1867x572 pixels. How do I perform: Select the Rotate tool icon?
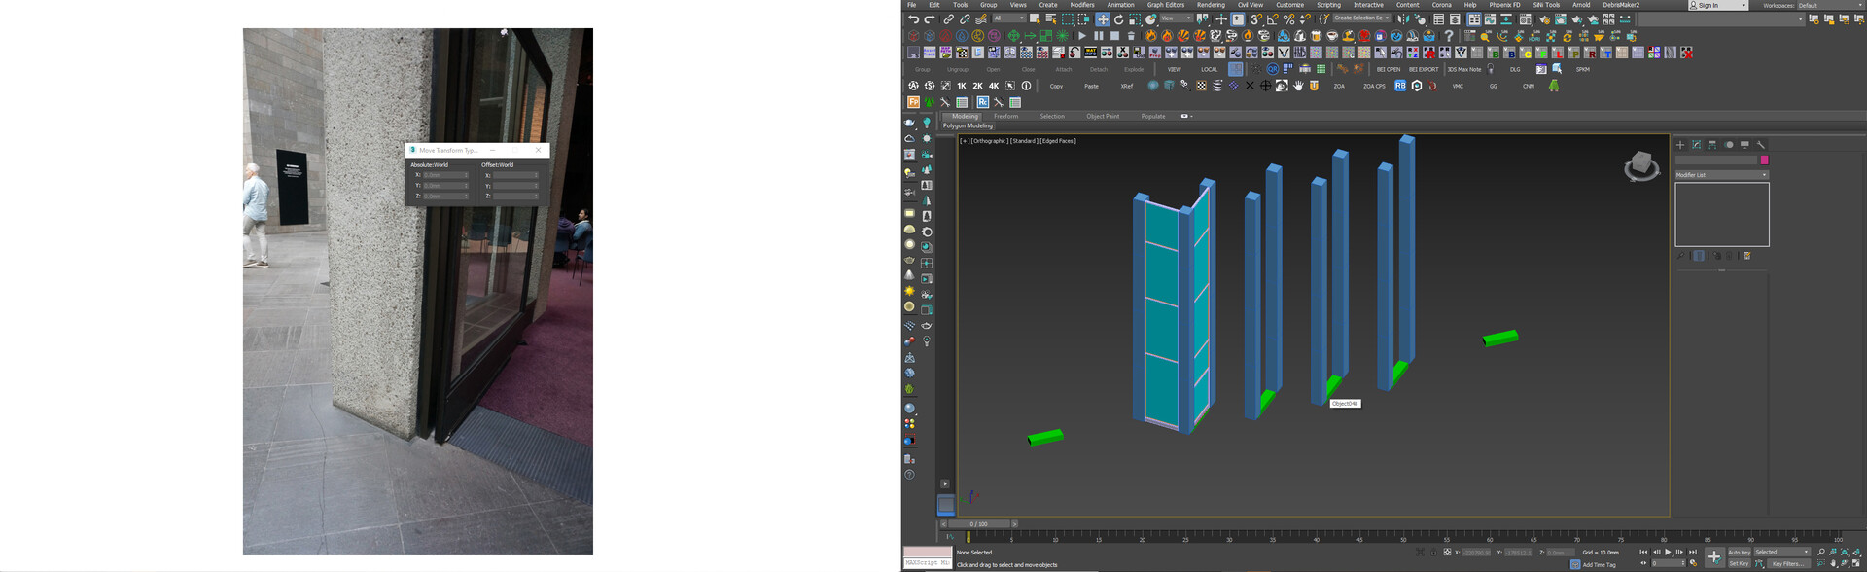[x=1118, y=19]
